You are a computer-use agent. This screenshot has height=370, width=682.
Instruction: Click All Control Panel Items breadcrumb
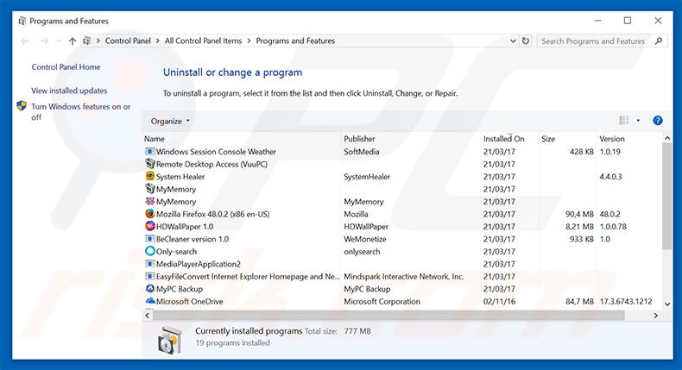pos(203,41)
